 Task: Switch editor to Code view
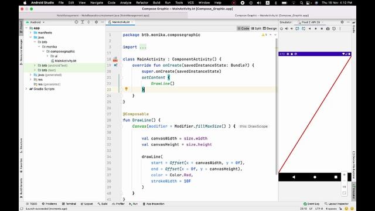click(x=243, y=29)
